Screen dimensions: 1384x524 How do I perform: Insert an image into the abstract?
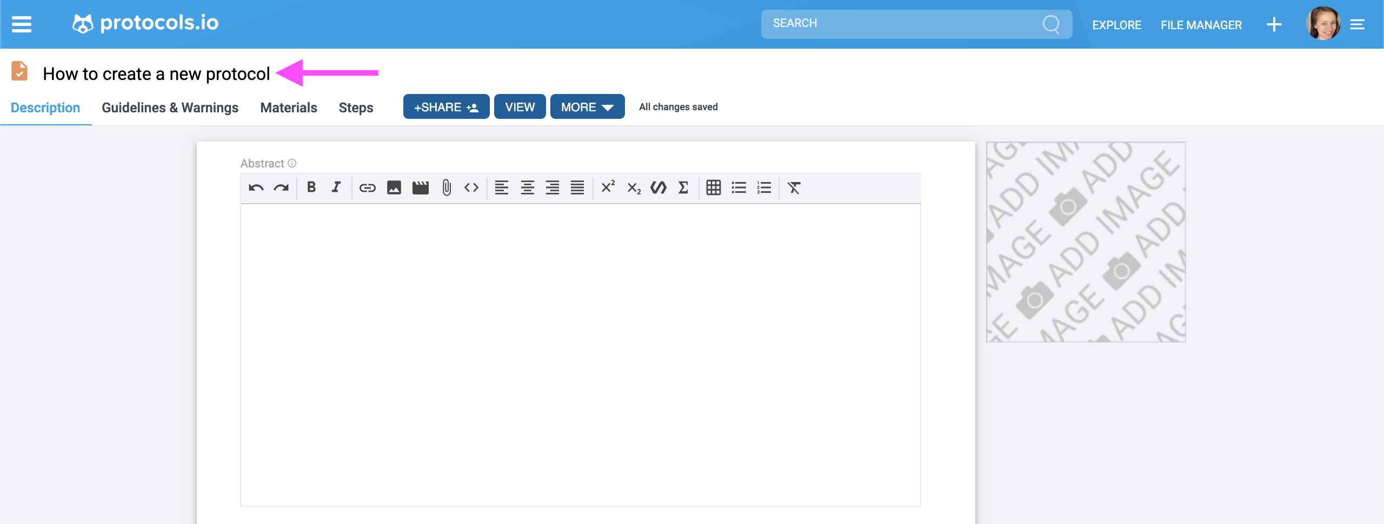coord(394,187)
